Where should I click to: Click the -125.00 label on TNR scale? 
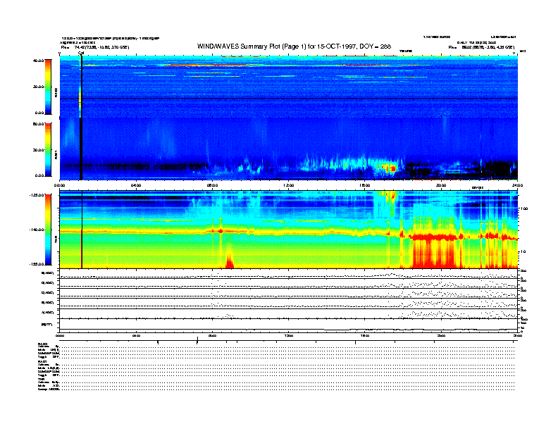tap(37, 195)
